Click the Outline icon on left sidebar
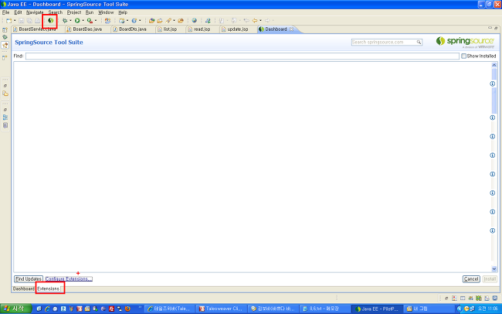 (5, 118)
